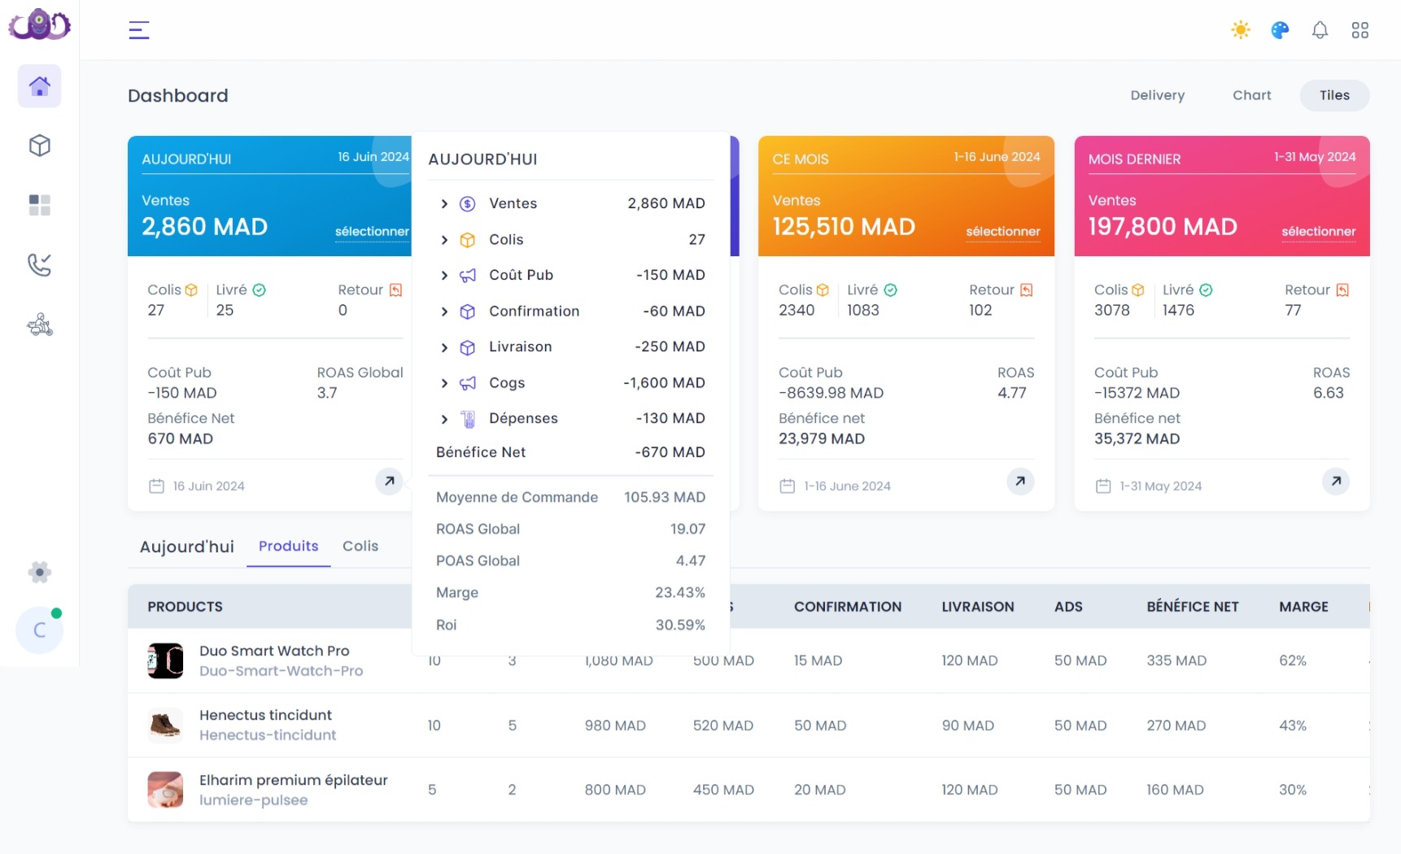1401x854 pixels.
Task: Open the Colis tab next to Produits
Action: tap(360, 546)
